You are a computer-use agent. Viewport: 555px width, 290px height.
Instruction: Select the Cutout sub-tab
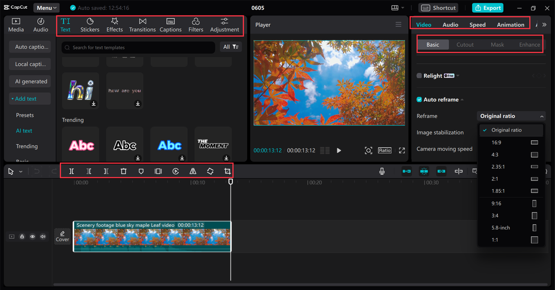465,45
